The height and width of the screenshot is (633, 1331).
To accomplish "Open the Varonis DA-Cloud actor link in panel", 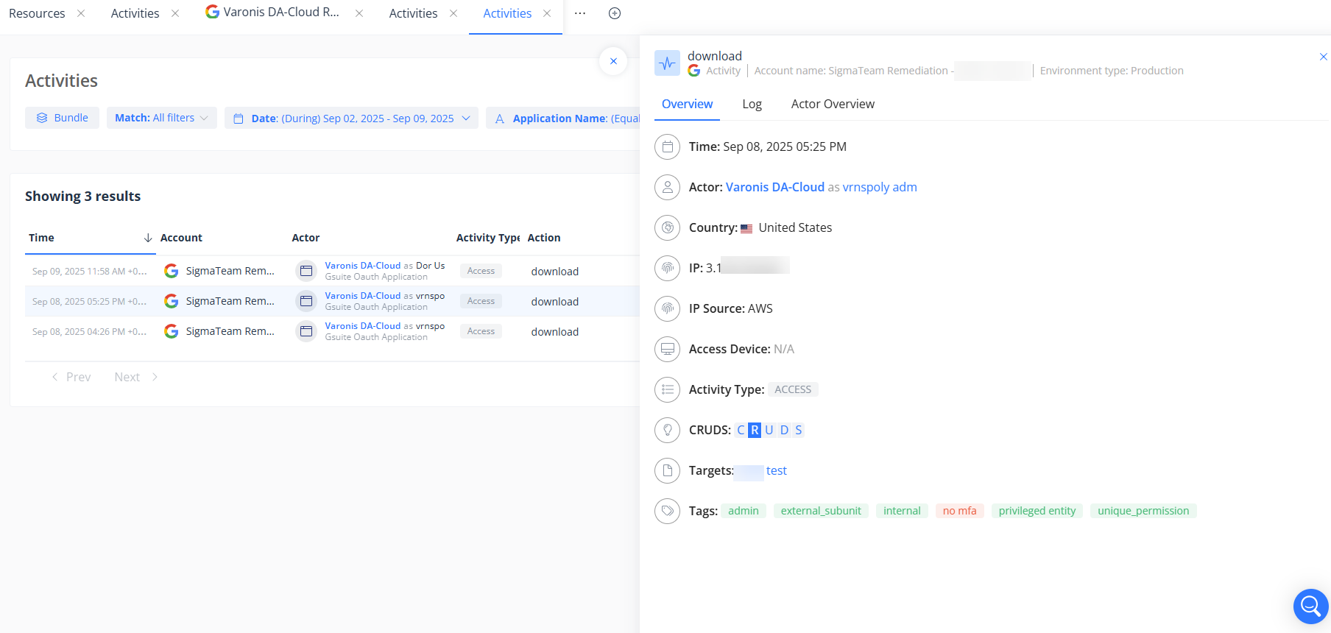I will (774, 187).
